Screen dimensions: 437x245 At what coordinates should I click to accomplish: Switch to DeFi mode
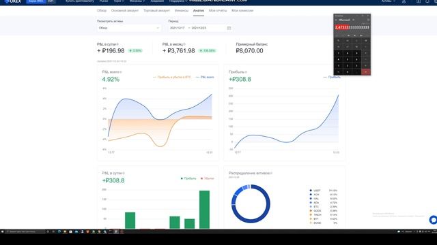[51, 1]
